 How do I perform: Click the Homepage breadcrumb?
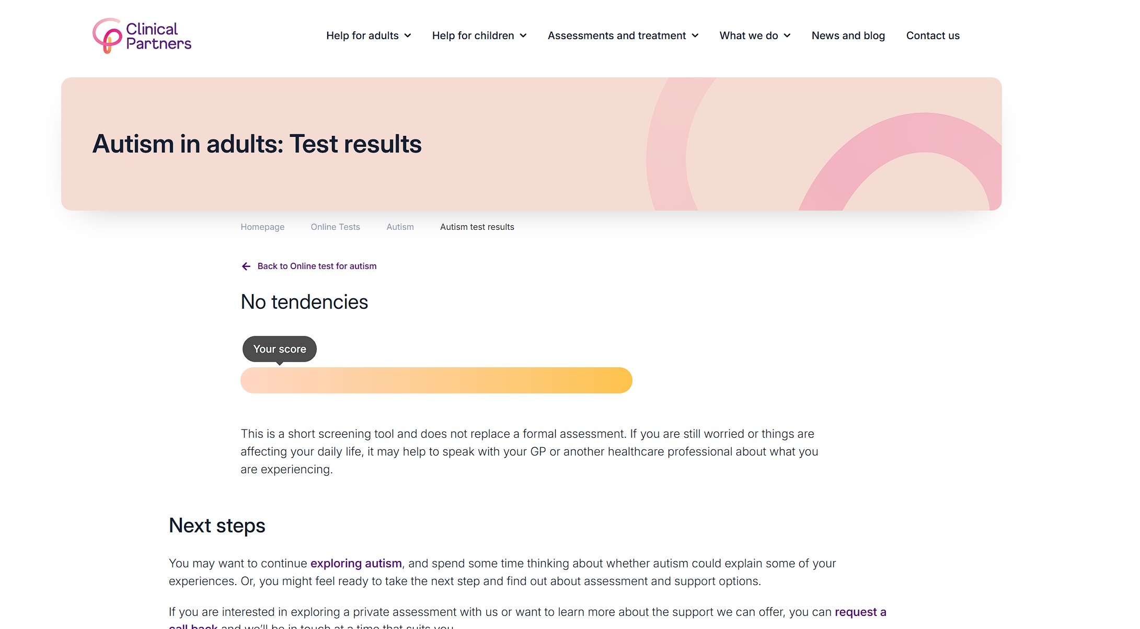[262, 227]
